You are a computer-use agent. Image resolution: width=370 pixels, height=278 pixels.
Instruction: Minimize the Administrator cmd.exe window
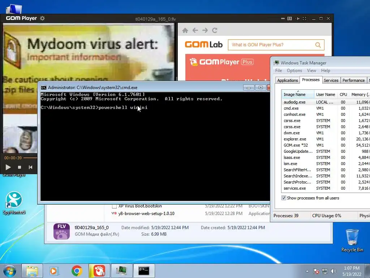249,88
